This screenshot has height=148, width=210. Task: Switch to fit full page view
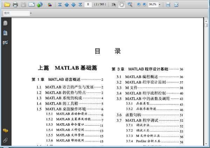coord(176,5)
